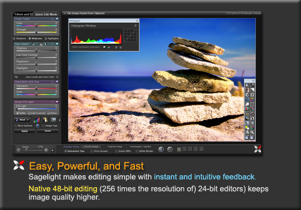Click the round back-arrow button in bottom bar

pyautogui.click(x=161, y=149)
